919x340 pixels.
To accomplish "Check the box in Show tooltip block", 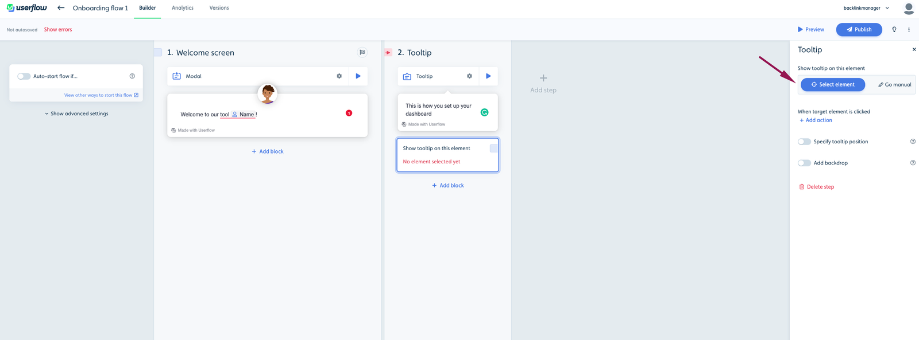I will click(493, 148).
